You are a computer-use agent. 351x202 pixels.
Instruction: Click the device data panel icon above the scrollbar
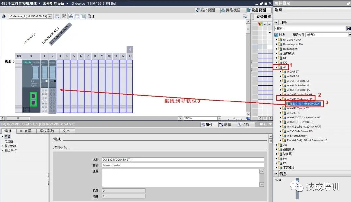click(x=245, y=16)
